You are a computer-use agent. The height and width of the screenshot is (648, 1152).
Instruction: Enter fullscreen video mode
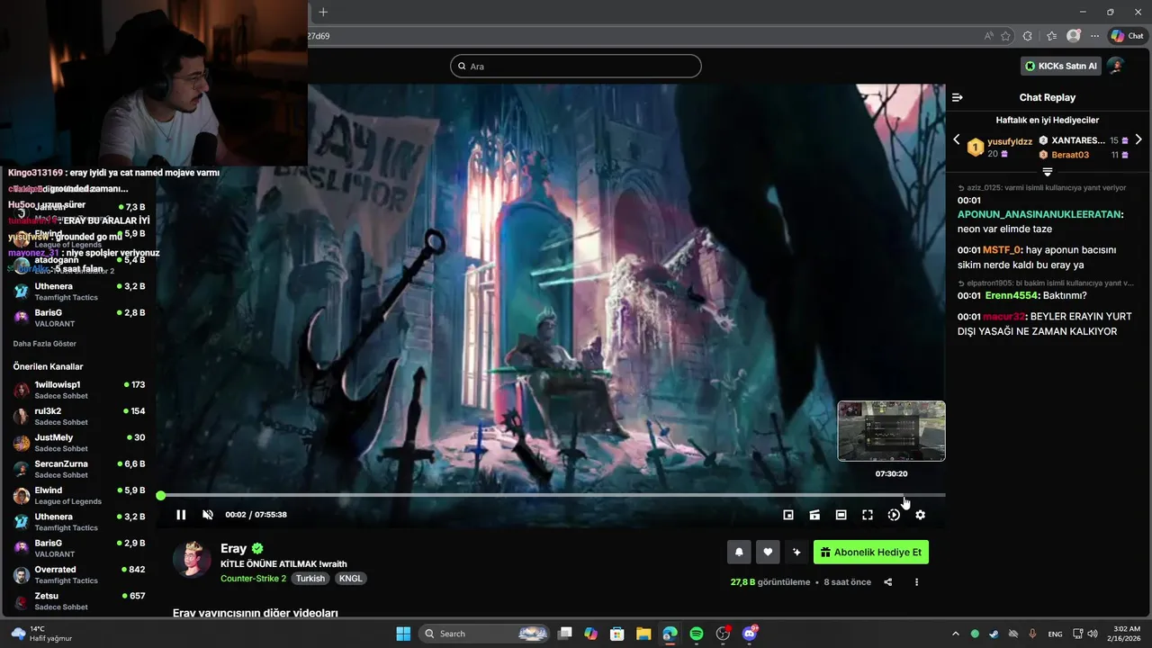click(x=868, y=515)
